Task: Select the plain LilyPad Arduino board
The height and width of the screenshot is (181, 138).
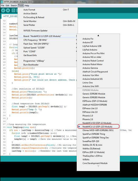Action: coord(98,50)
